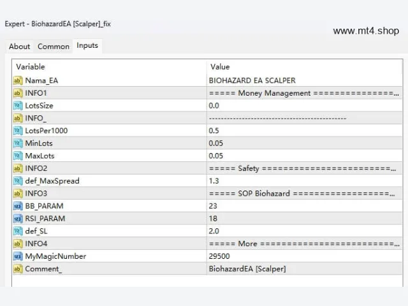408x306 pixels.
Task: Click the Money Management value cell
Action: click(305, 93)
